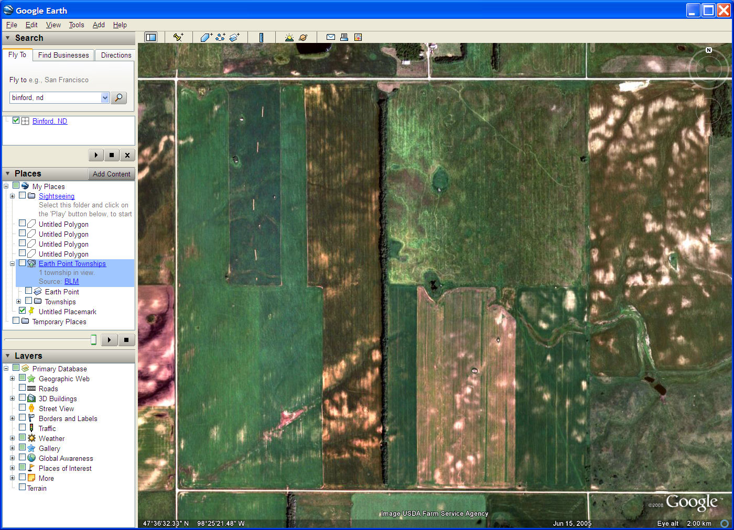Select the Add Polygon tool
Image resolution: width=734 pixels, height=530 pixels.
206,37
